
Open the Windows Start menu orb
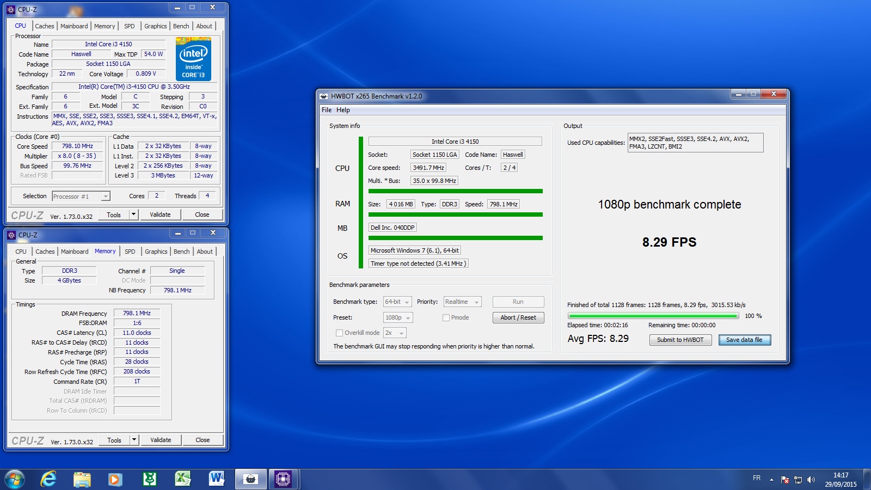click(15, 479)
